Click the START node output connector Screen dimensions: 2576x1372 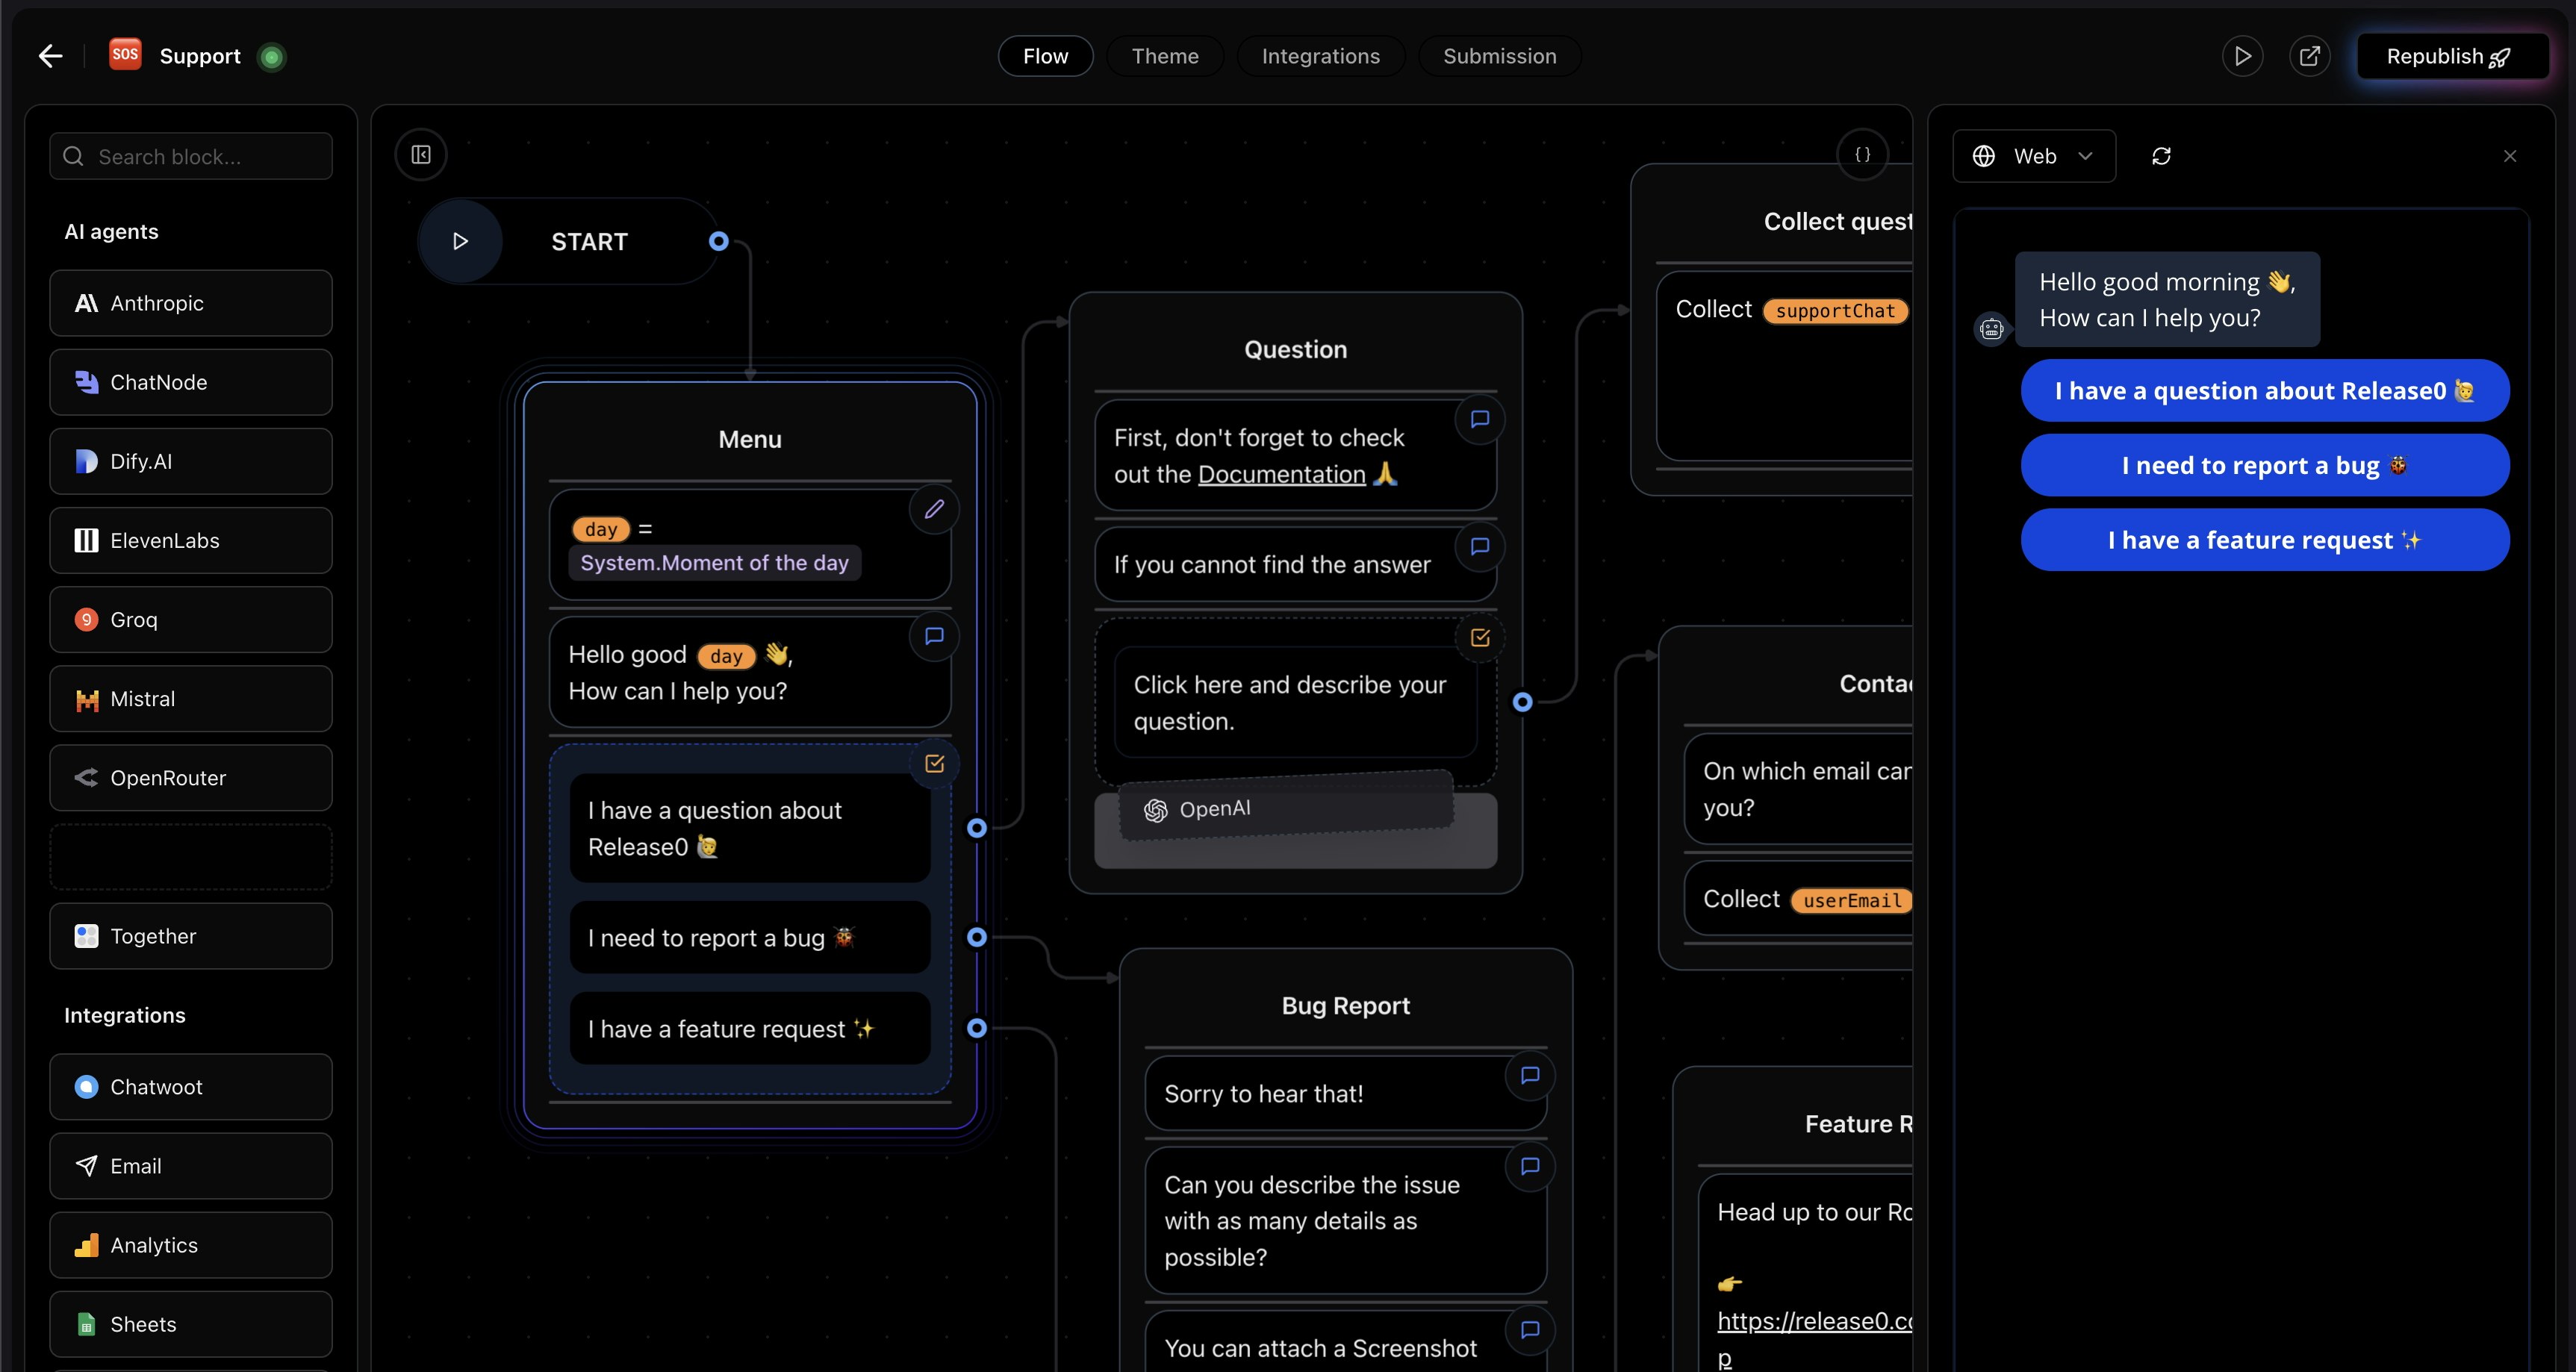718,241
